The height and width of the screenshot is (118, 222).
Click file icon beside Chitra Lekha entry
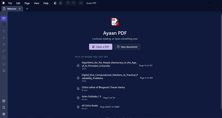pyautogui.click(x=78, y=88)
